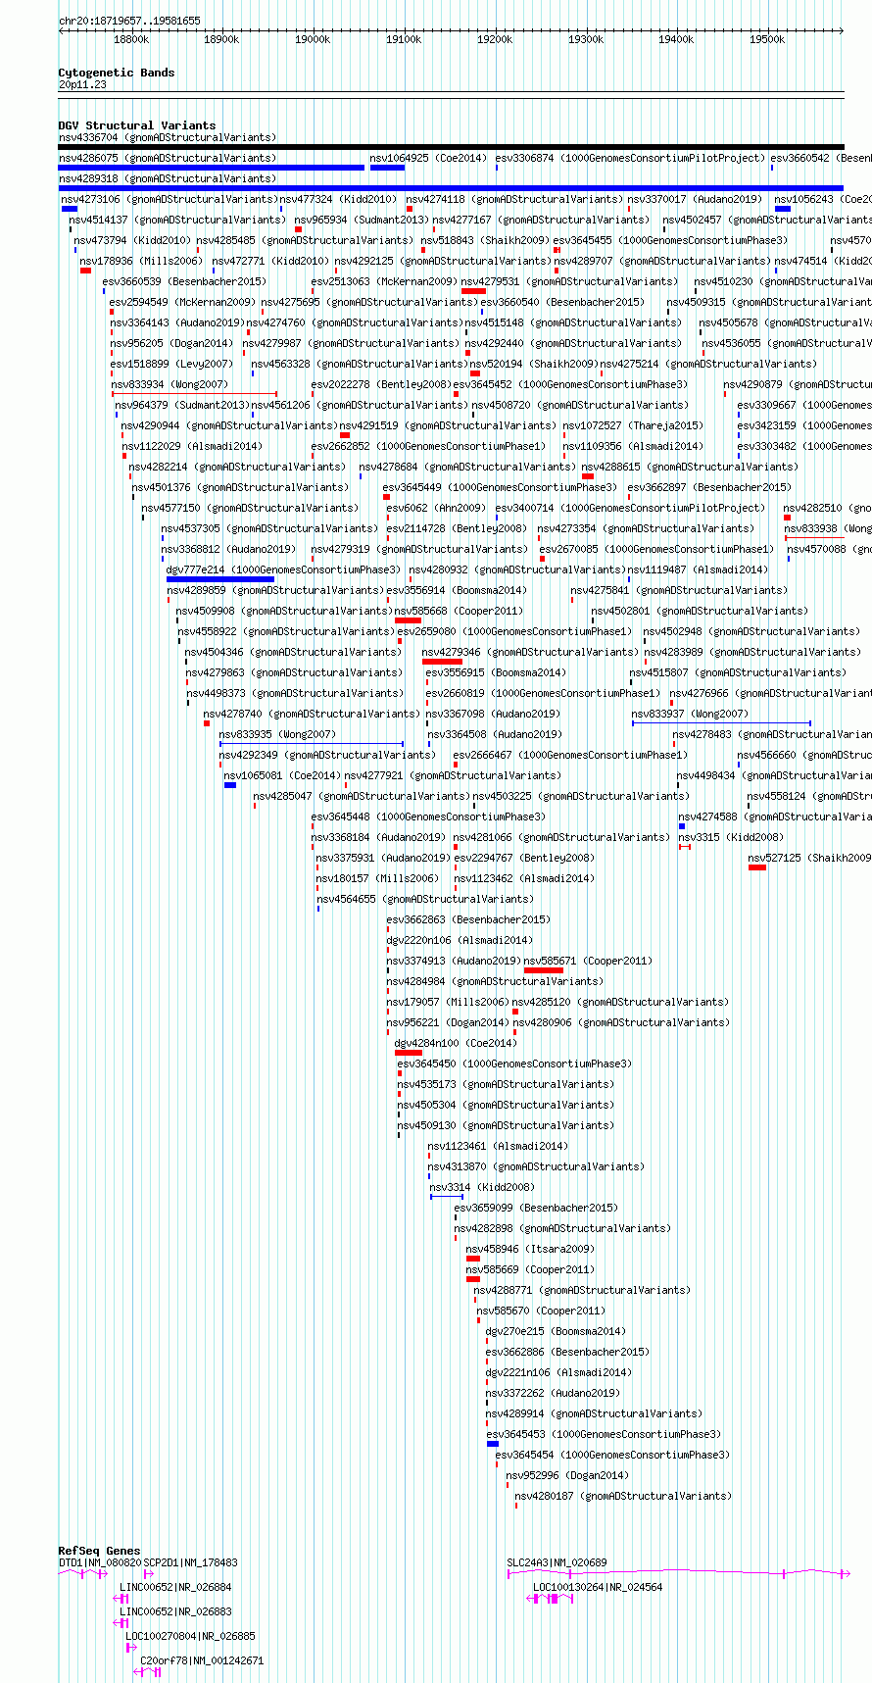Select the nsv1064925 (Coe2014) label
This screenshot has width=872, height=1683.
[x=428, y=158]
